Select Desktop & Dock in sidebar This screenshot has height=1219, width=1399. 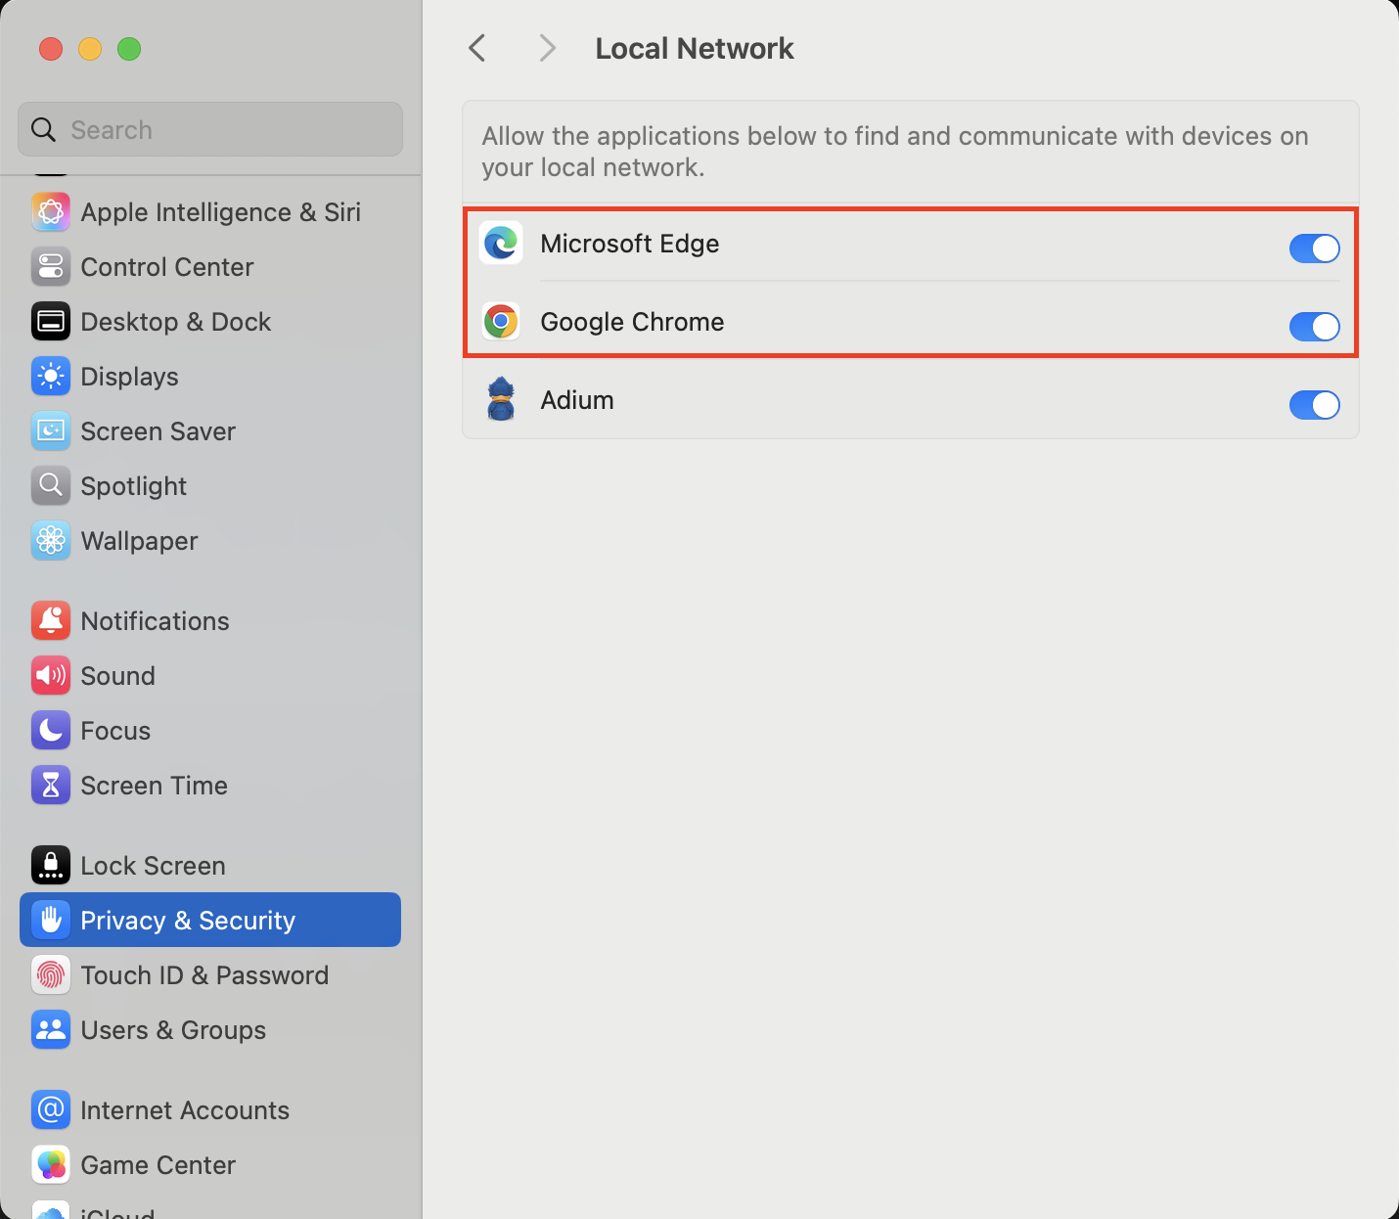coord(210,322)
